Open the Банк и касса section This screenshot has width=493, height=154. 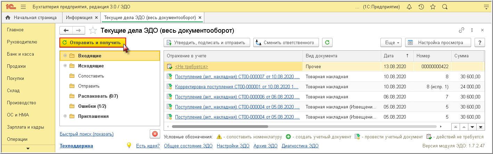point(20,54)
